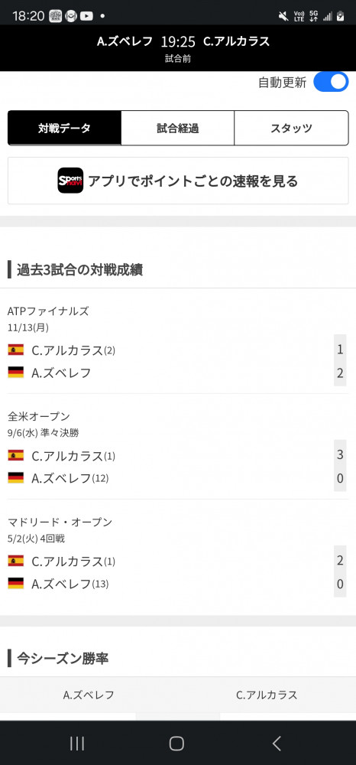The height and width of the screenshot is (765, 356).
Task: Tap the C.アルカラス column in 今シーズン勝率
Action: click(x=267, y=695)
